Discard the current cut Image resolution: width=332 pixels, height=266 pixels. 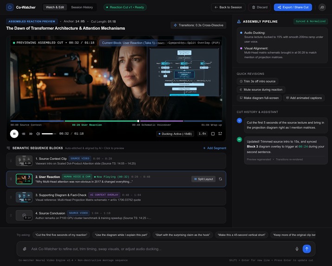[260, 7]
